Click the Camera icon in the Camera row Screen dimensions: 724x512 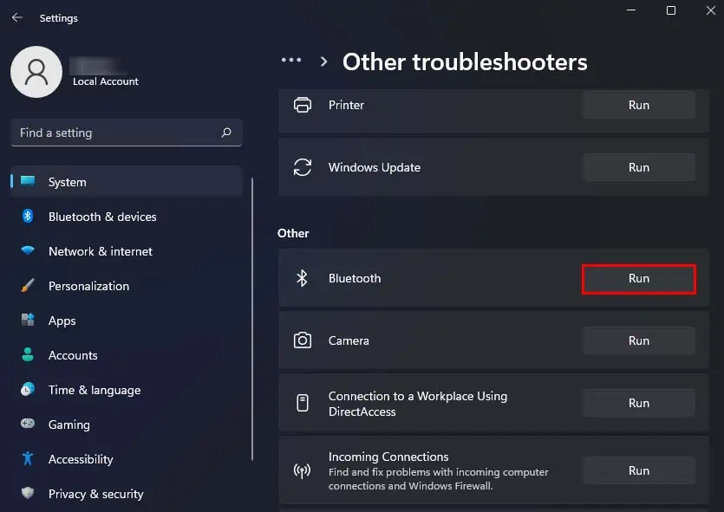(303, 340)
